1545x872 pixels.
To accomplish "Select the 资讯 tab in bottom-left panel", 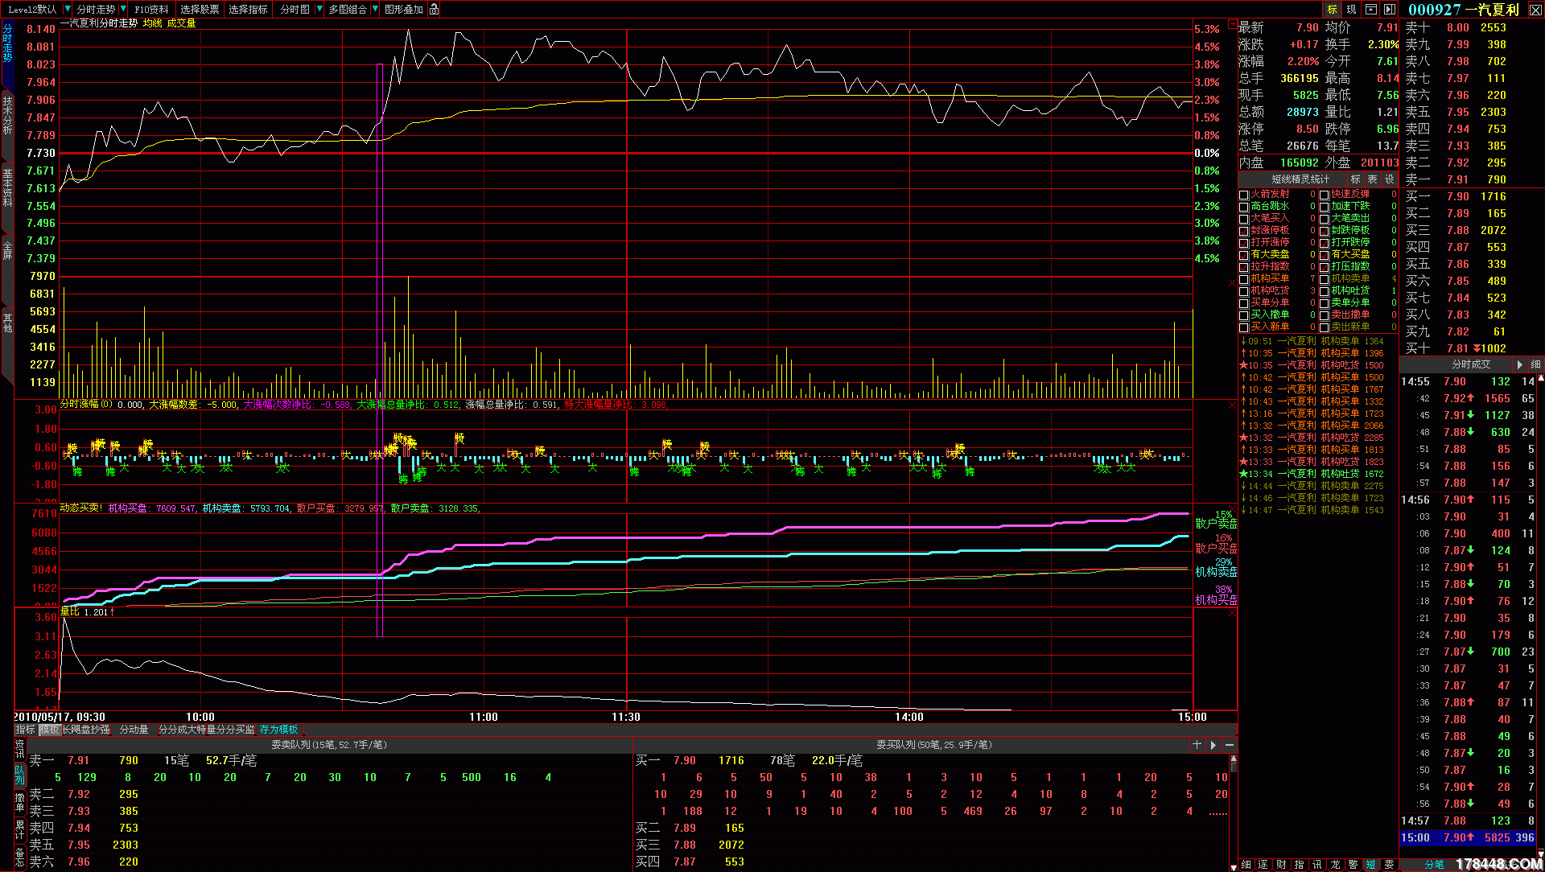I will pos(20,749).
